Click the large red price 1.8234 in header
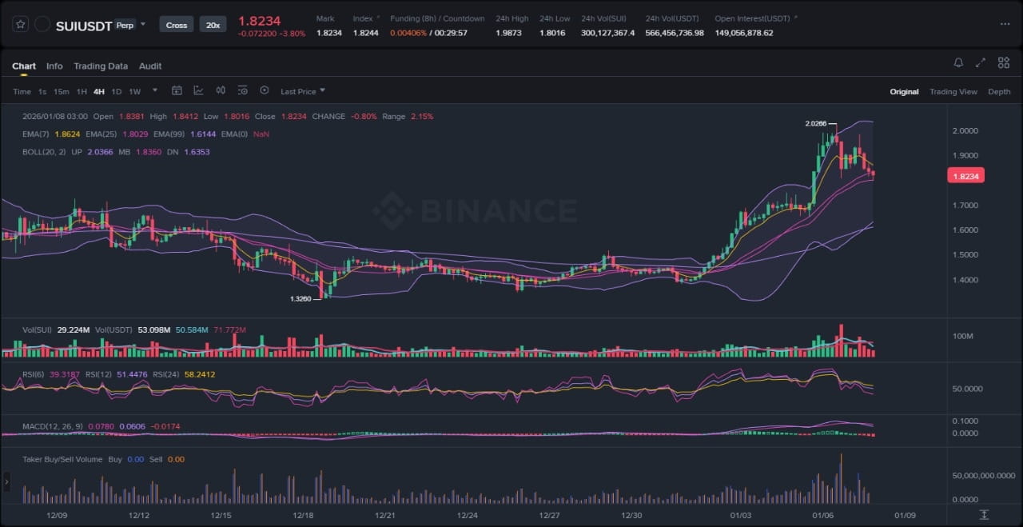Viewport: 1023px width, 527px height. pyautogui.click(x=259, y=21)
